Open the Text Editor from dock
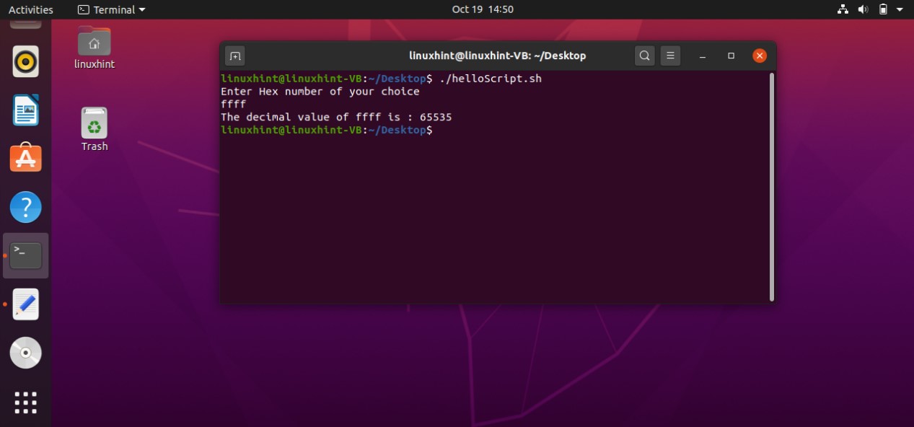Screen dimensions: 914x427 pyautogui.click(x=26, y=304)
